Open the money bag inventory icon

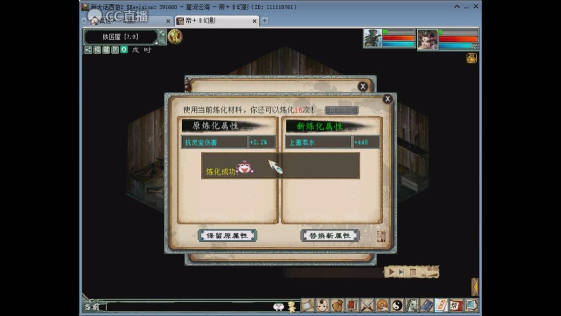[x=337, y=305]
